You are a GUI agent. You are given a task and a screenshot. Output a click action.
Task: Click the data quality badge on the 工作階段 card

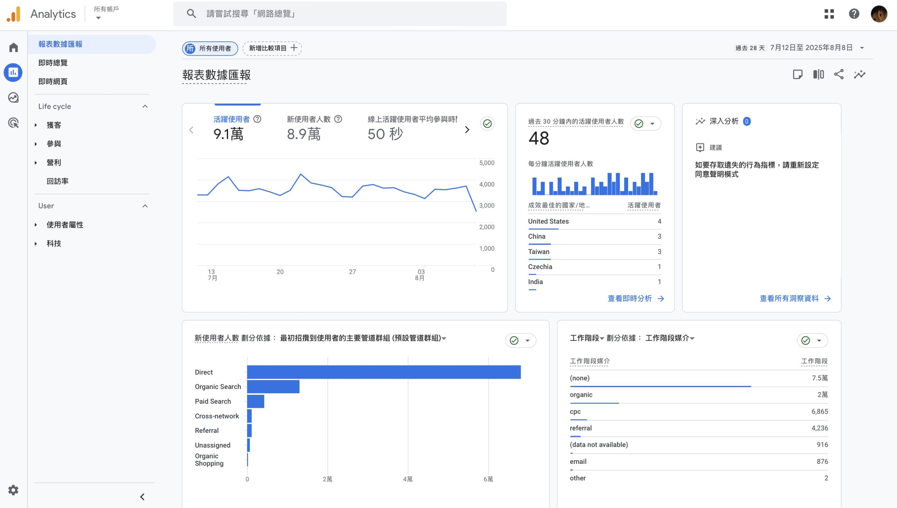[x=805, y=340]
